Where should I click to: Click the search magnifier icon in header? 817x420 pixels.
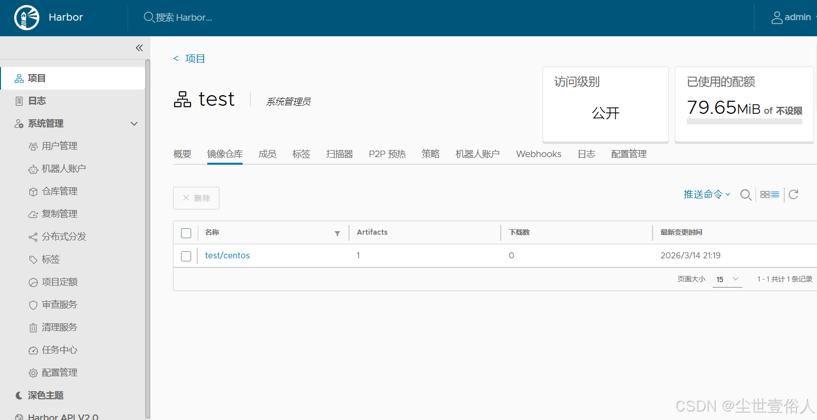coord(149,17)
